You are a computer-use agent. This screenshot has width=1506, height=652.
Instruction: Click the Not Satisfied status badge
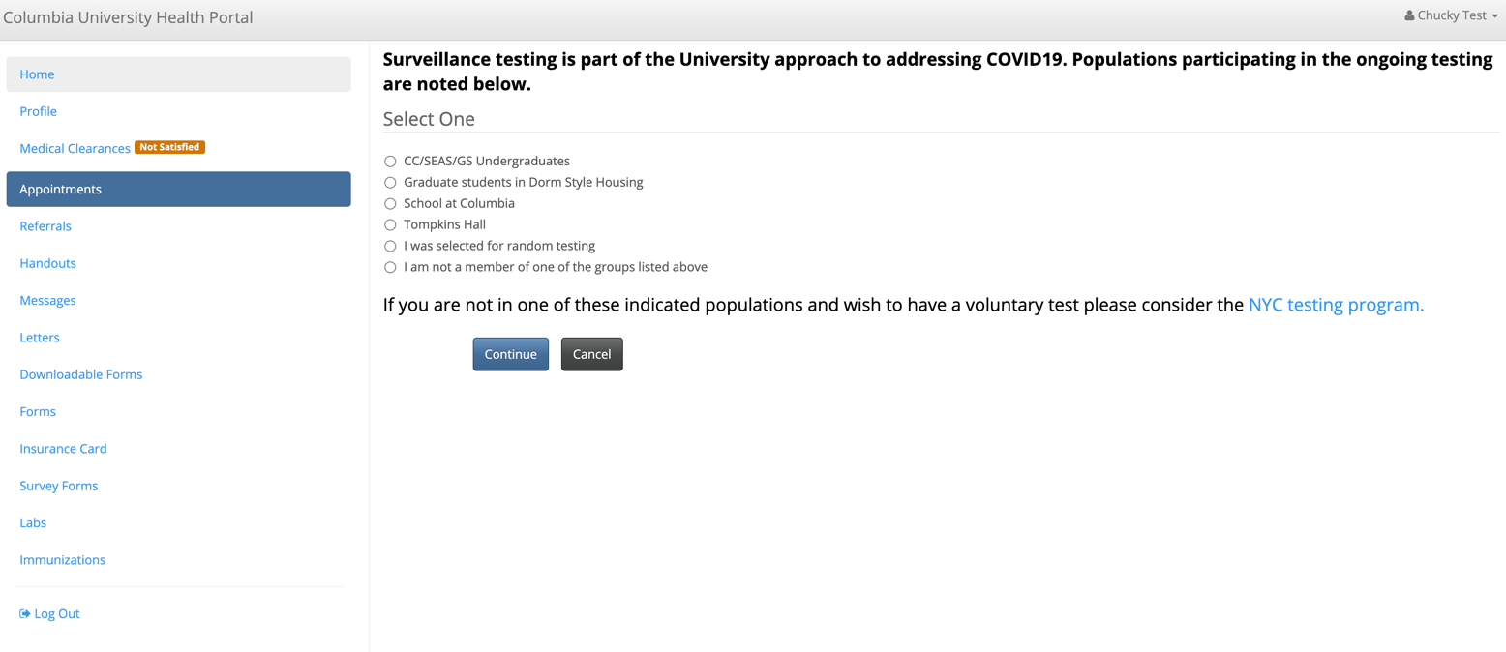[169, 147]
